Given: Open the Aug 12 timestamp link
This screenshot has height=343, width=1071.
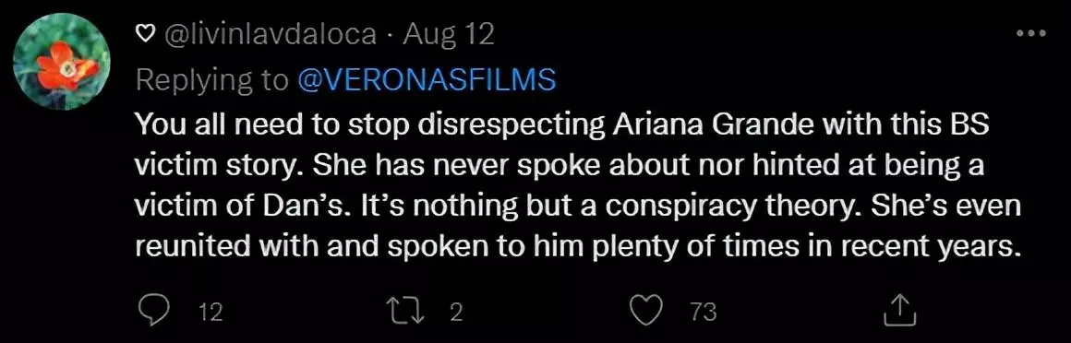Looking at the screenshot, I should click(x=448, y=33).
